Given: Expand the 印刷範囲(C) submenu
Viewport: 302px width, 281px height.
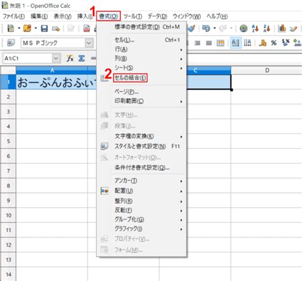Looking at the screenshot, I should pyautogui.click(x=141, y=102).
